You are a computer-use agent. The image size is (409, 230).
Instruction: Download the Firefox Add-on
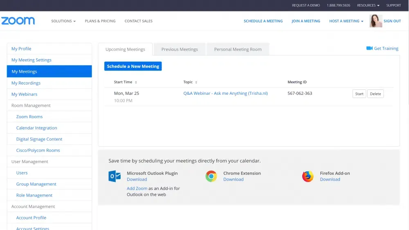click(330, 179)
